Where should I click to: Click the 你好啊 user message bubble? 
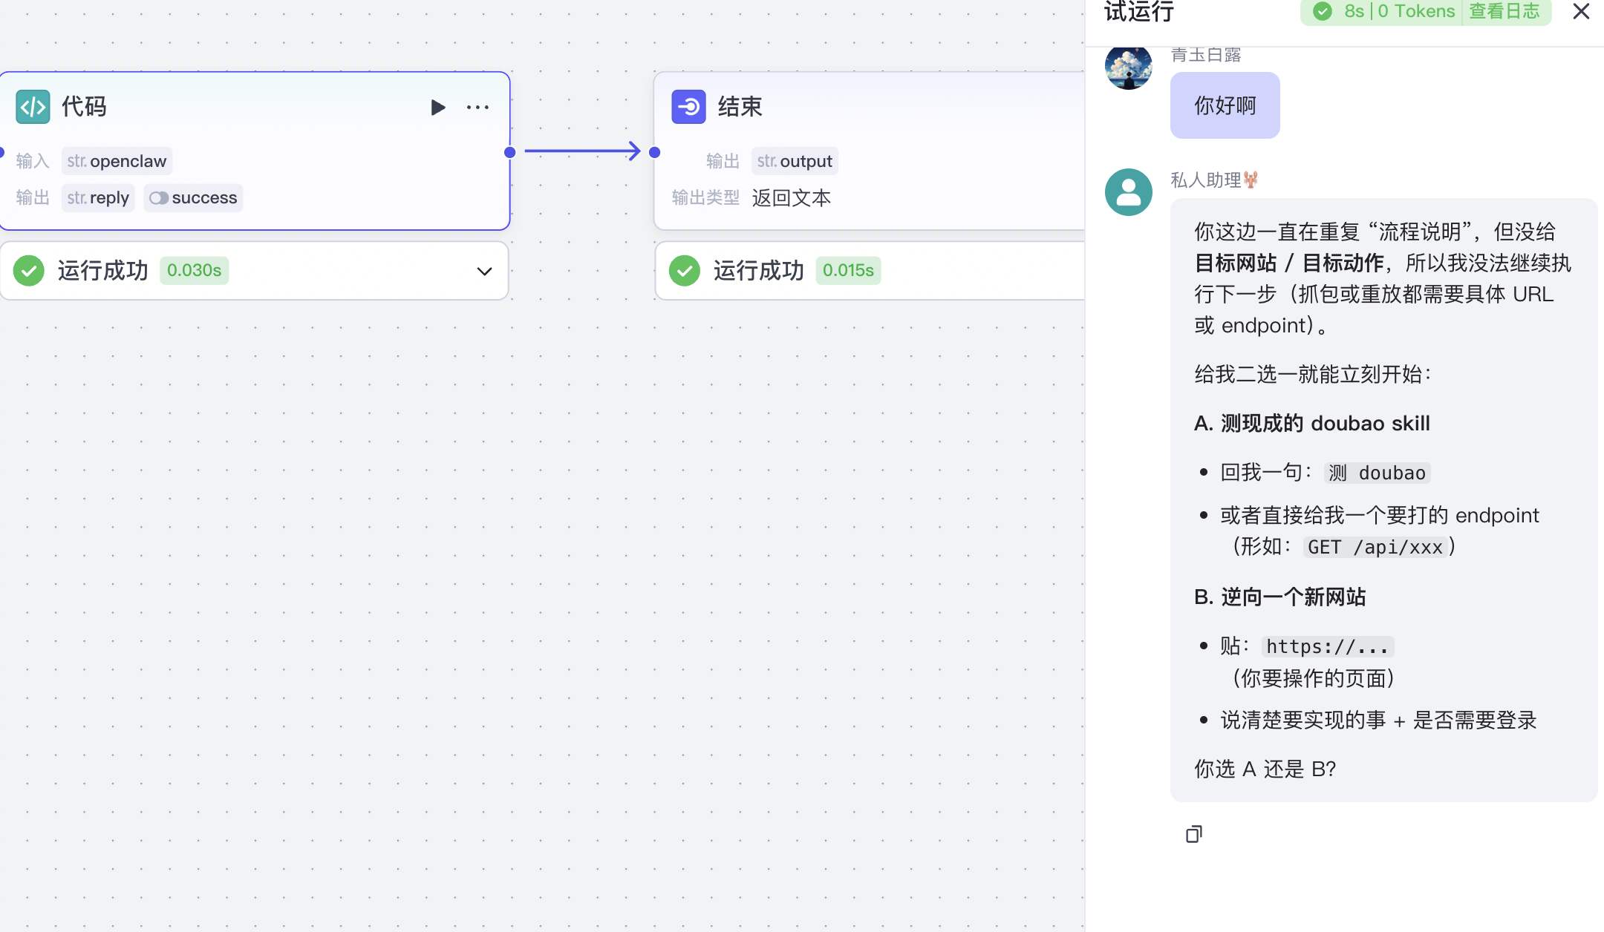pos(1225,105)
